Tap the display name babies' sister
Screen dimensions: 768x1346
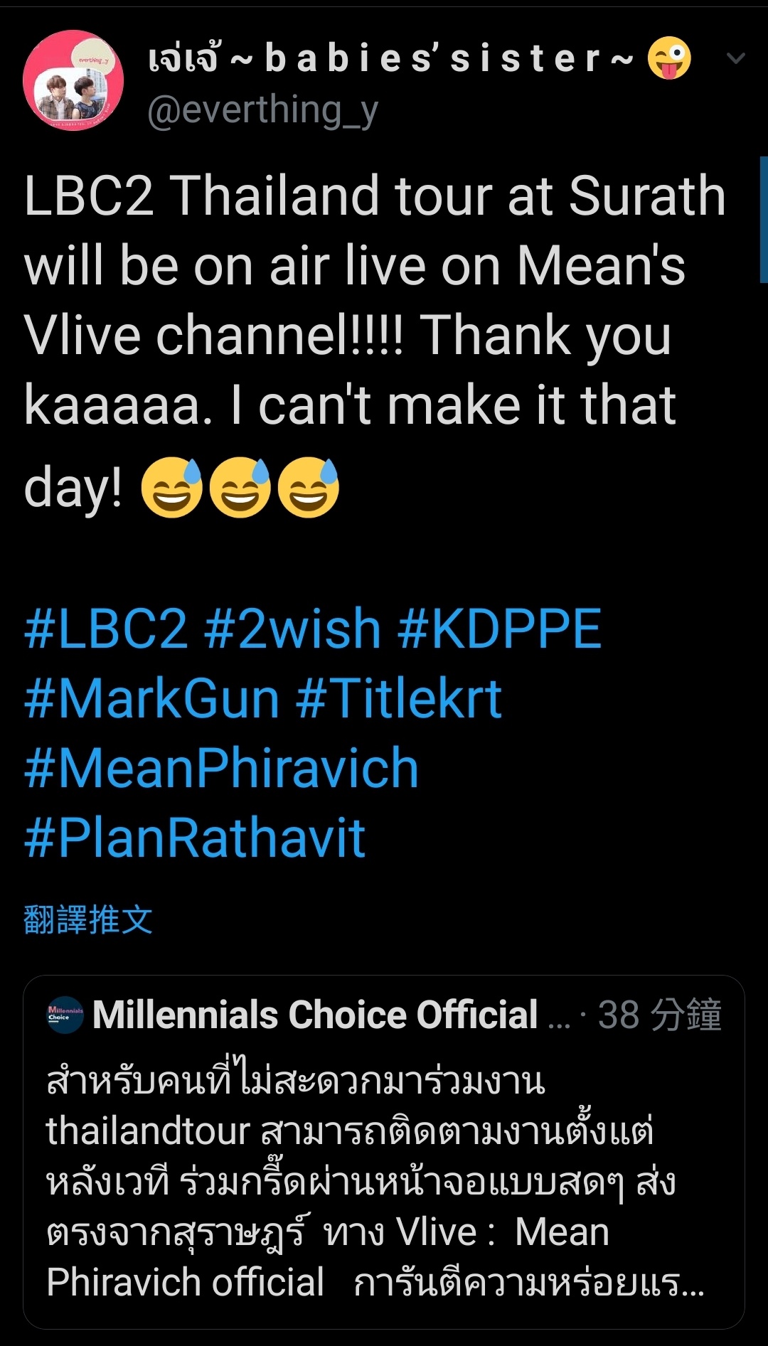(x=391, y=58)
